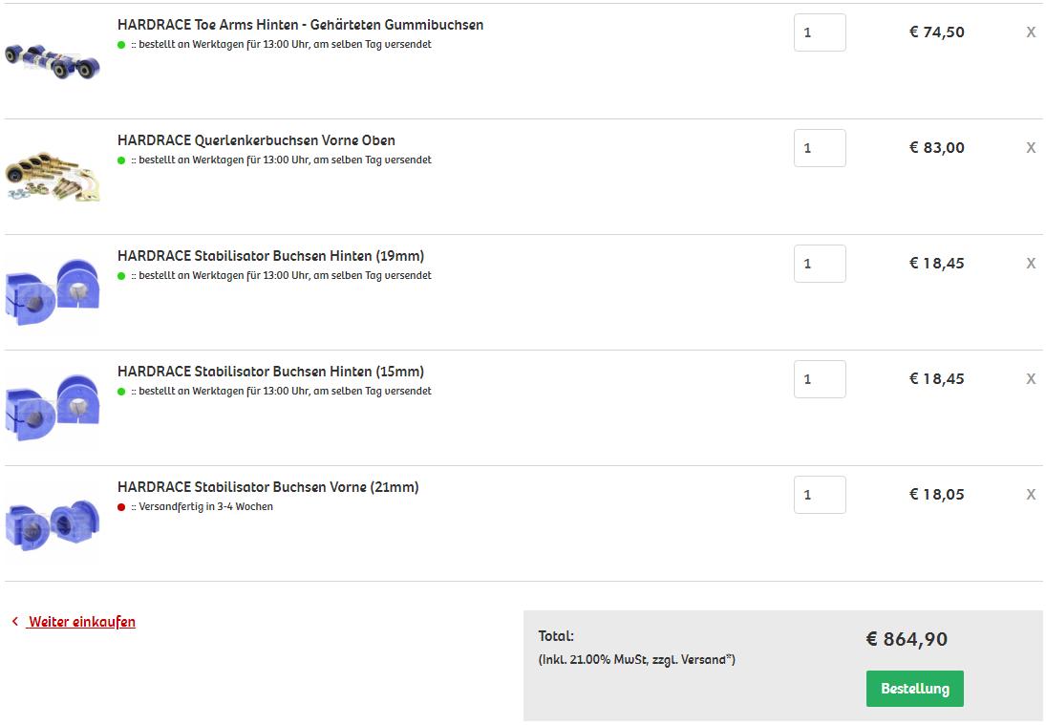Delete Stabilisator Buchsen Vorne (21mm) item
The image size is (1046, 725).
click(1031, 494)
